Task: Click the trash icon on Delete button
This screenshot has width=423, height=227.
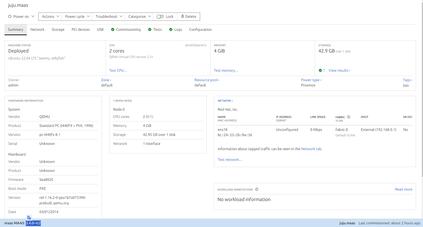Action: pos(183,16)
